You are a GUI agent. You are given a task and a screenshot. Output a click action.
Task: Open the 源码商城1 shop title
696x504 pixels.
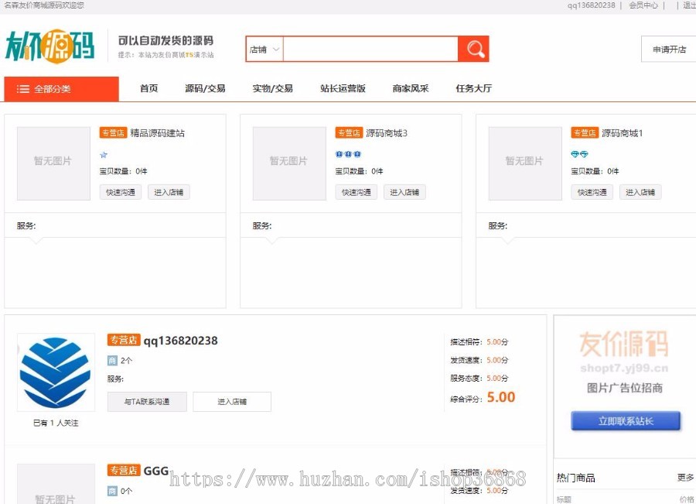pyautogui.click(x=622, y=133)
